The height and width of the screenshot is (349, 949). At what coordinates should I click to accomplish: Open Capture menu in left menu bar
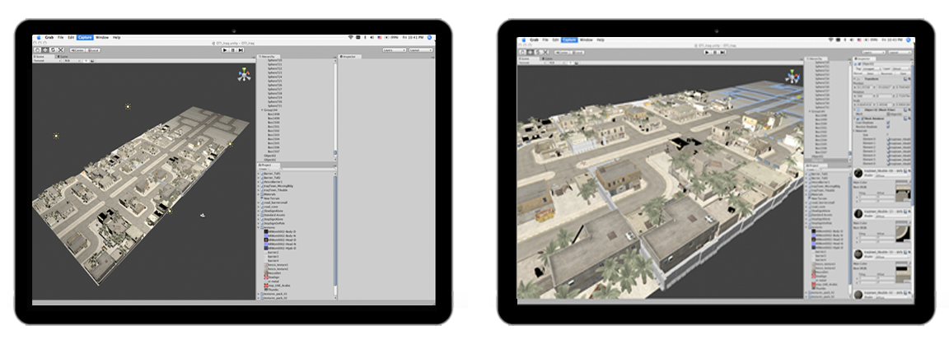pos(85,38)
